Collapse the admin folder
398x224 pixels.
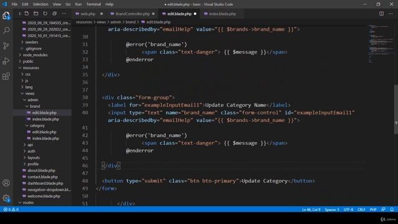coord(33,100)
